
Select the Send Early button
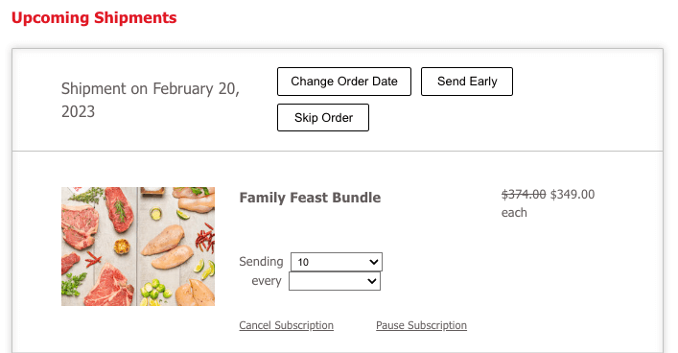tap(467, 82)
